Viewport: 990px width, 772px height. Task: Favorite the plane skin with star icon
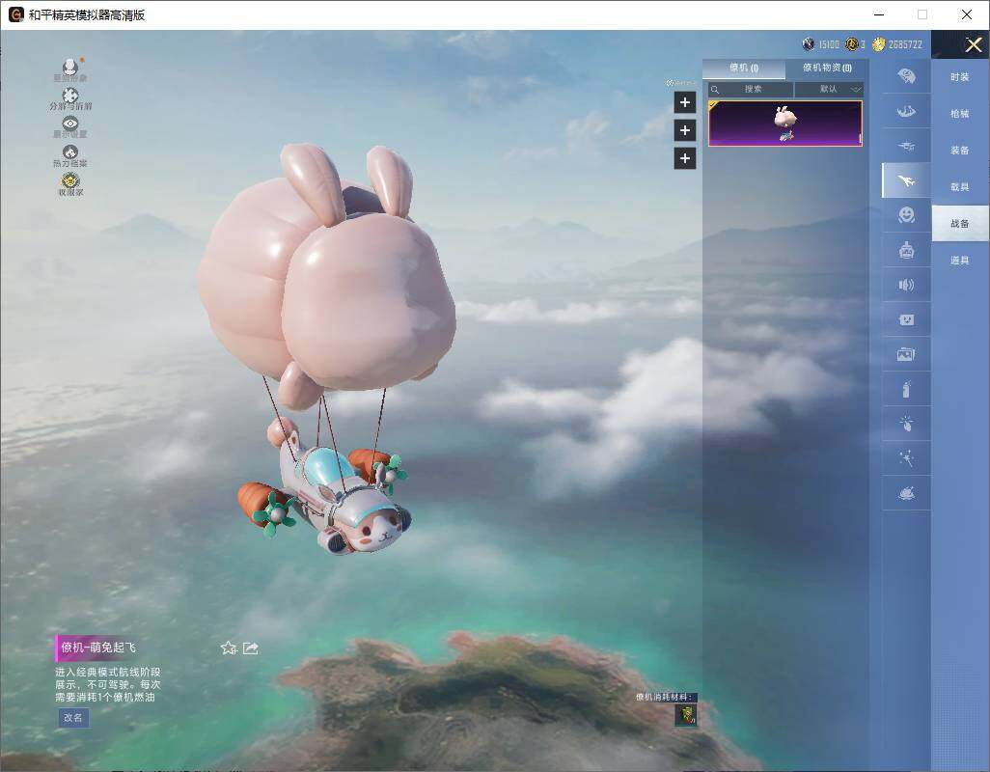(x=229, y=648)
